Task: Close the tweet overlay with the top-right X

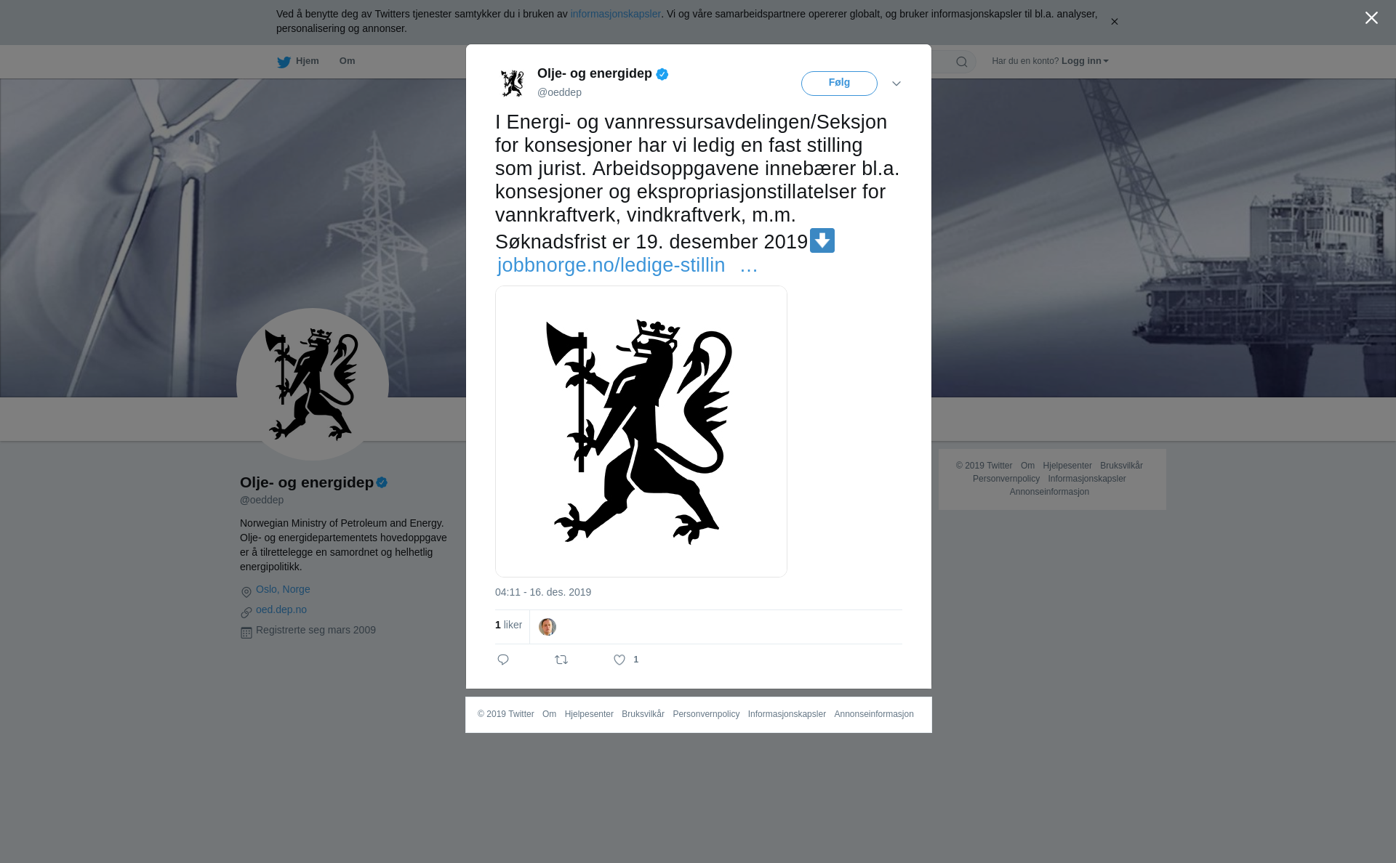Action: (1371, 18)
